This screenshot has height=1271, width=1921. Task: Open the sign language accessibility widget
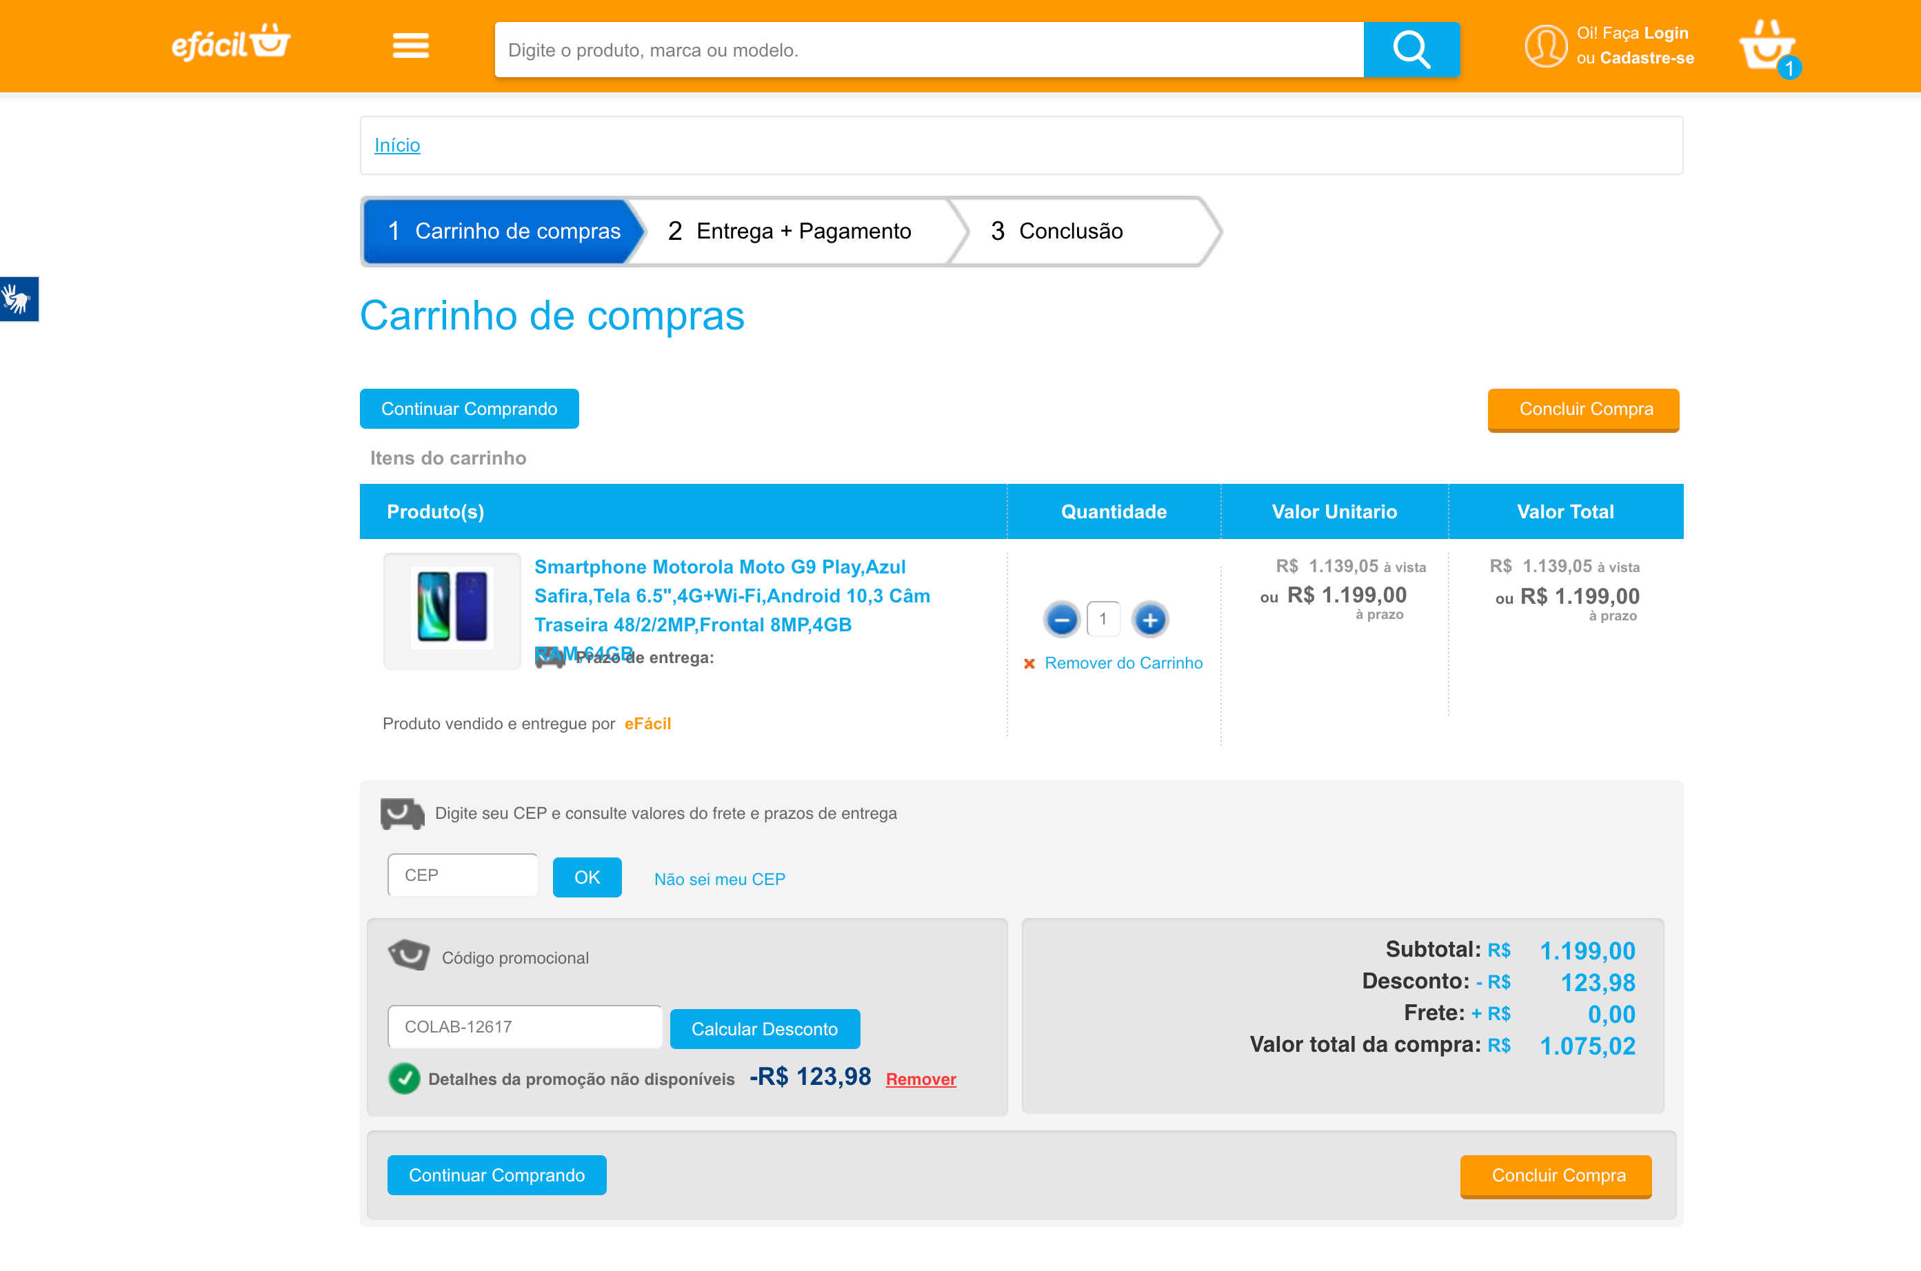[18, 299]
